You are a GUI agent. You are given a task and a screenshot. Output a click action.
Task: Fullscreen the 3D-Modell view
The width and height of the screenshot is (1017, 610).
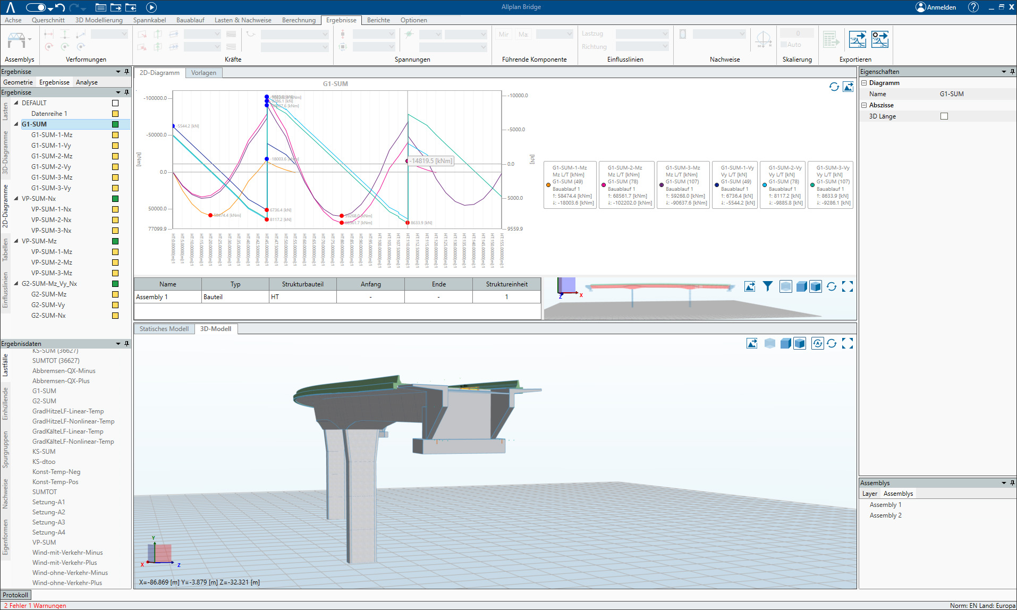(848, 343)
